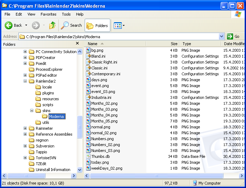Open the Tools menu
Screen dimensions: 246x188
tap(66, 14)
